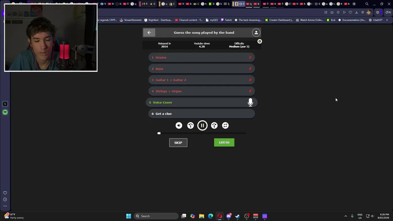This screenshot has height=221, width=393.
Task: Click the SKIP button
Action: [178, 143]
